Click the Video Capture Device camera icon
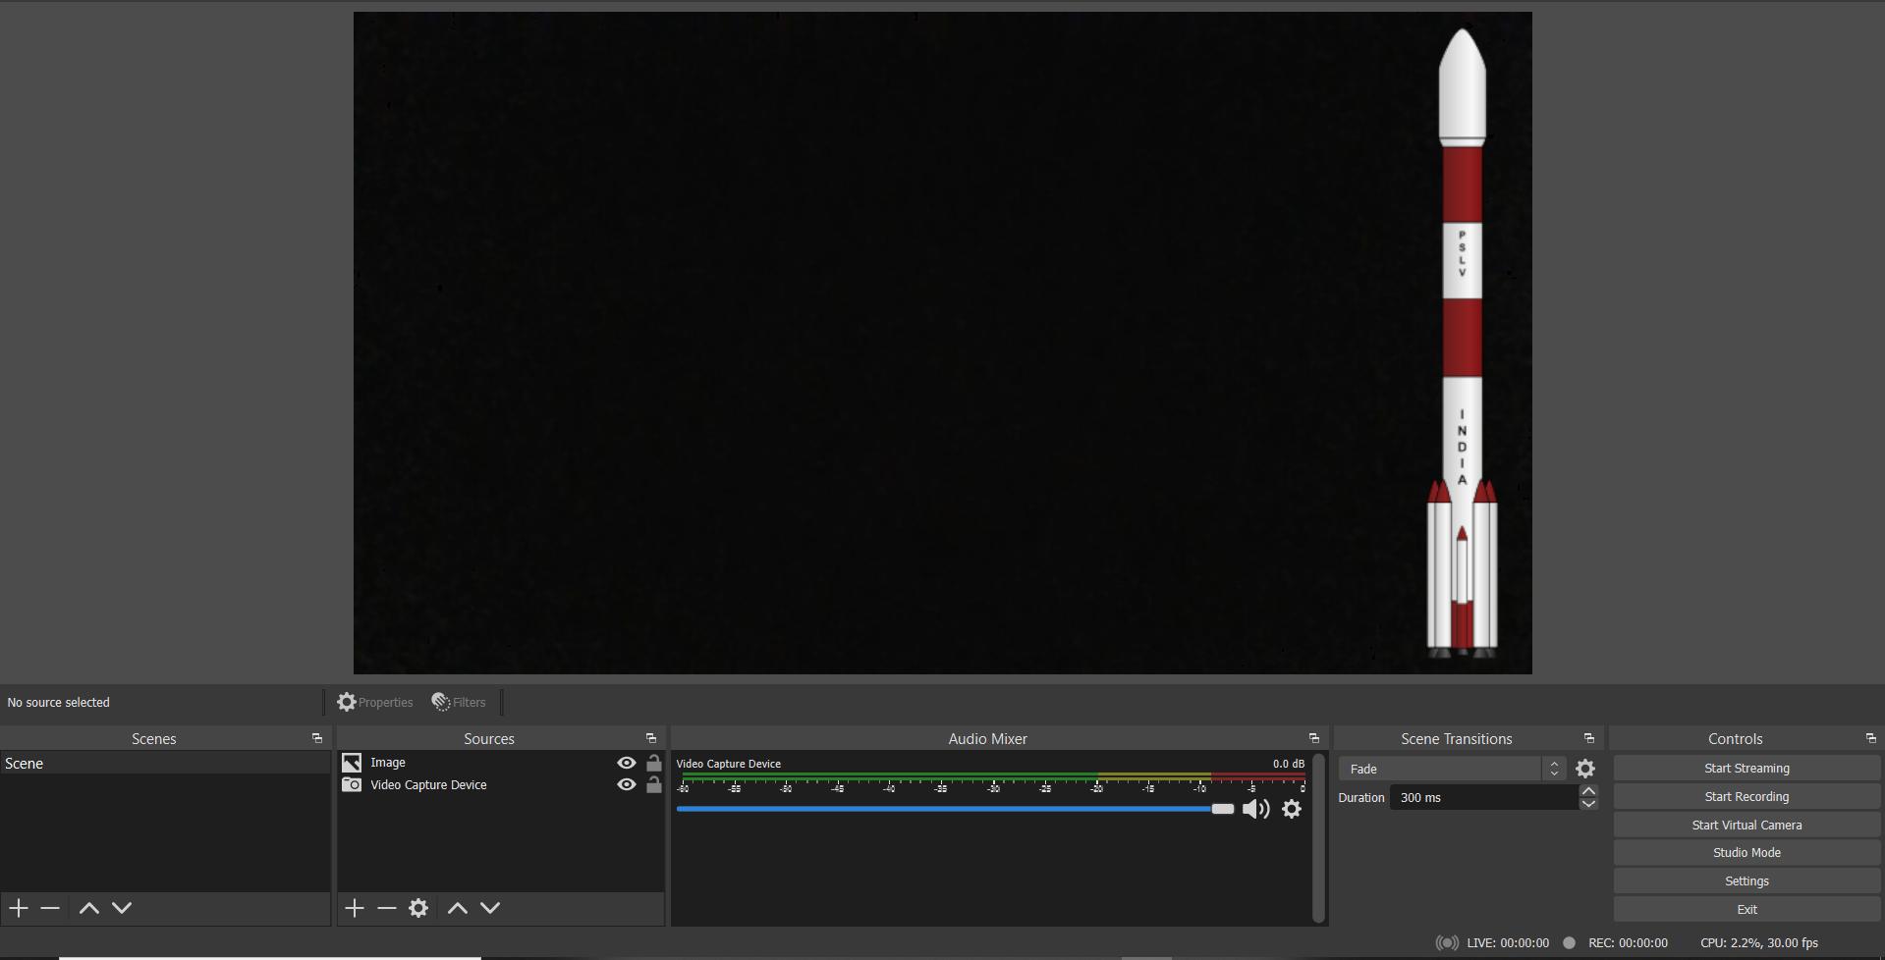Viewport: 1885px width, 960px height. pyautogui.click(x=352, y=784)
